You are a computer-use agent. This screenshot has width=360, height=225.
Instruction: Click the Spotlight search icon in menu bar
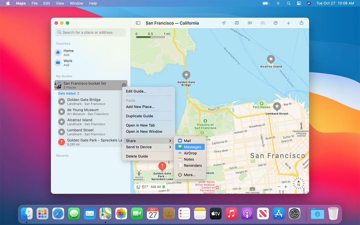tap(288, 3)
